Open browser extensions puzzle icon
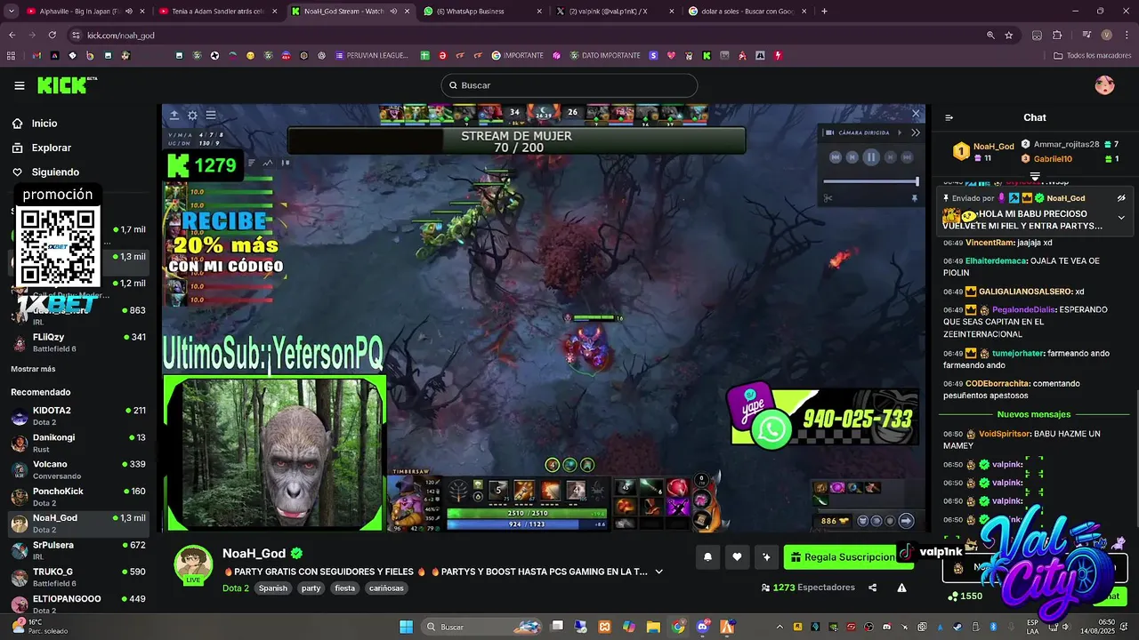This screenshot has height=640, width=1139. (1057, 35)
